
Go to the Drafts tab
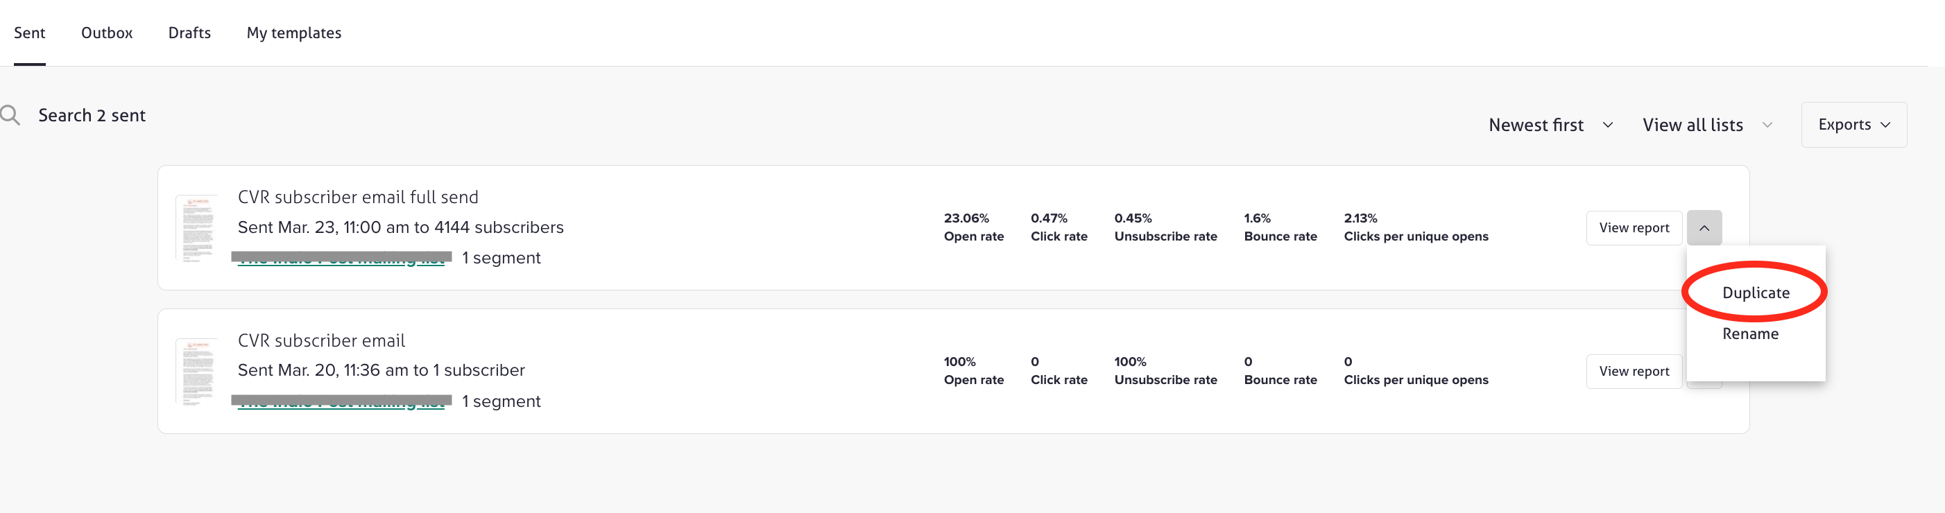click(189, 33)
